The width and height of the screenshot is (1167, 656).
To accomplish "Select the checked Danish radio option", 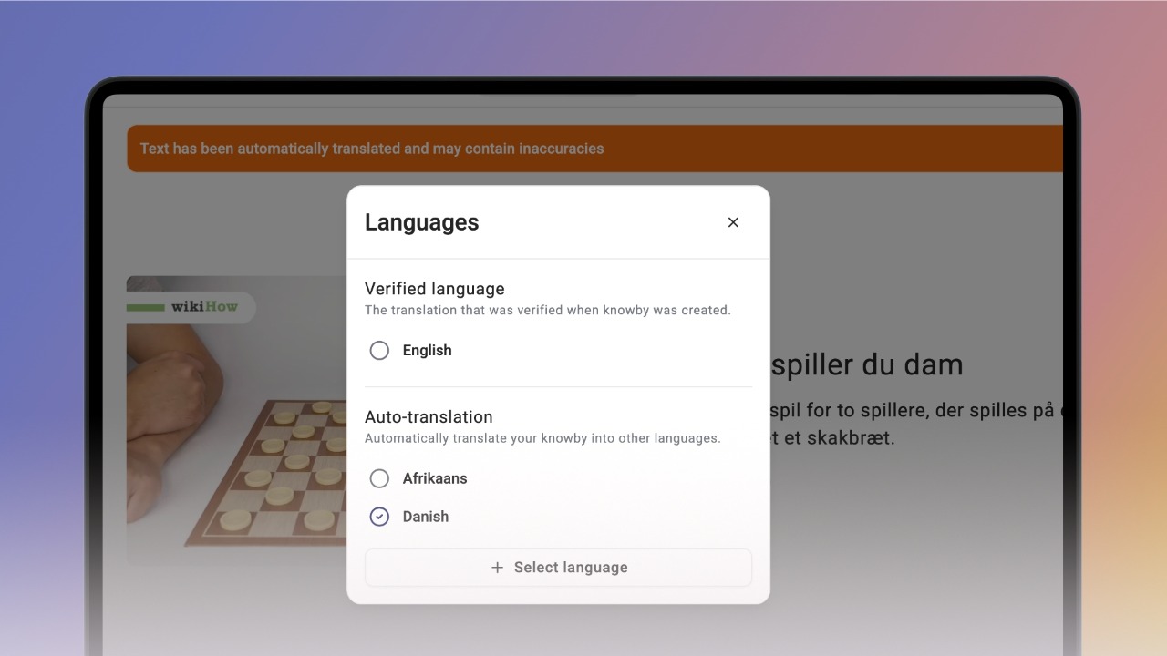I will (379, 517).
